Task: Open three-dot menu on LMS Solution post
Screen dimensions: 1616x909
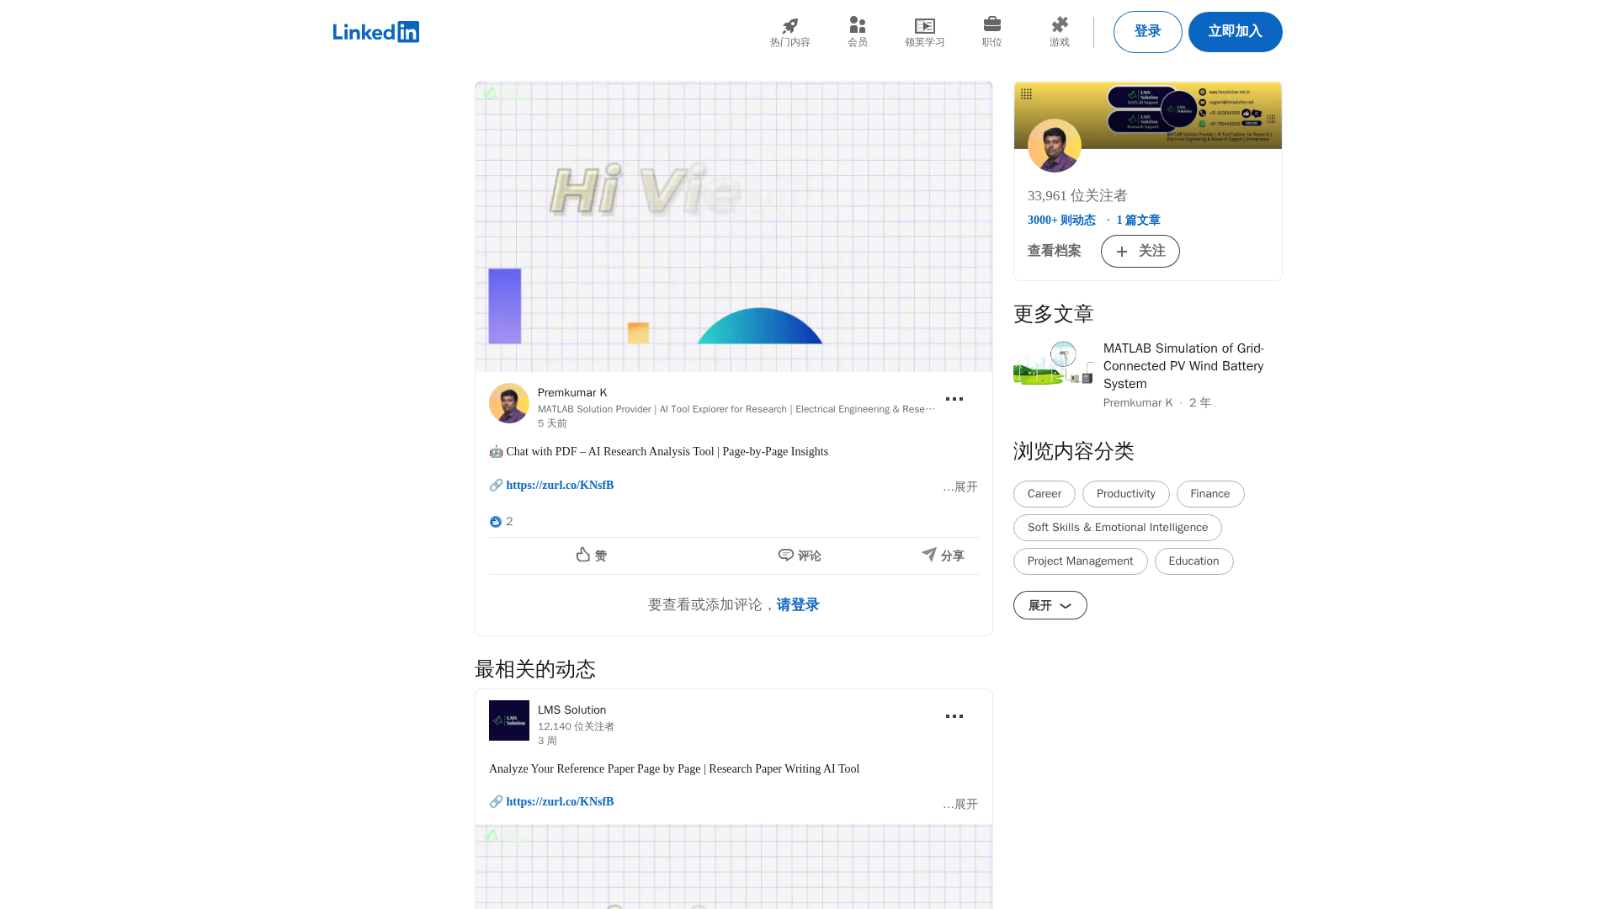Action: point(954,716)
